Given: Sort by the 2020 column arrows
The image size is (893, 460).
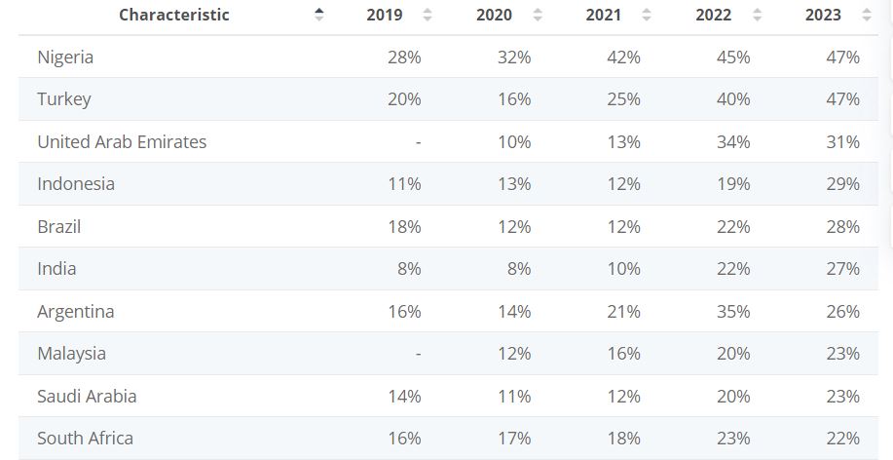Looking at the screenshot, I should click(537, 15).
